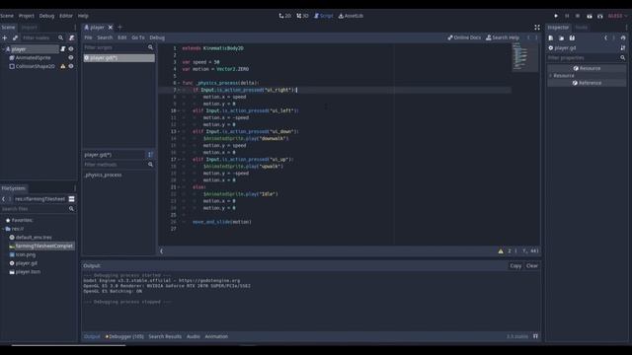Open the script editor Go To menu
The height and width of the screenshot is (355, 632).
click(138, 37)
